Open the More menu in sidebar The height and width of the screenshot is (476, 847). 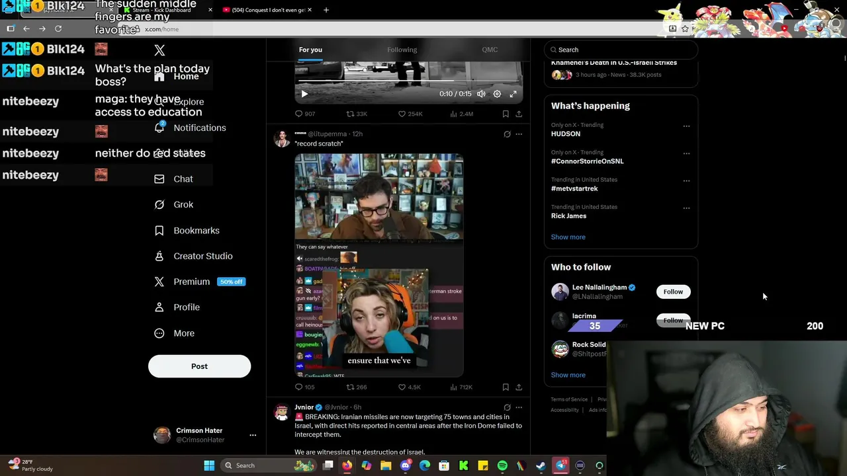coord(174,333)
